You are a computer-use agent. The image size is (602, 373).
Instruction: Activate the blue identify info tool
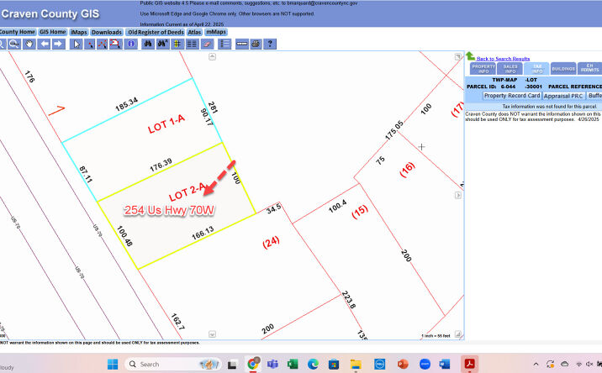(131, 44)
